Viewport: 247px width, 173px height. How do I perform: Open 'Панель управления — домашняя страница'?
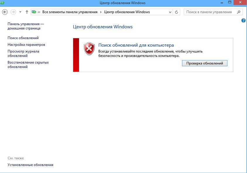(x=26, y=26)
